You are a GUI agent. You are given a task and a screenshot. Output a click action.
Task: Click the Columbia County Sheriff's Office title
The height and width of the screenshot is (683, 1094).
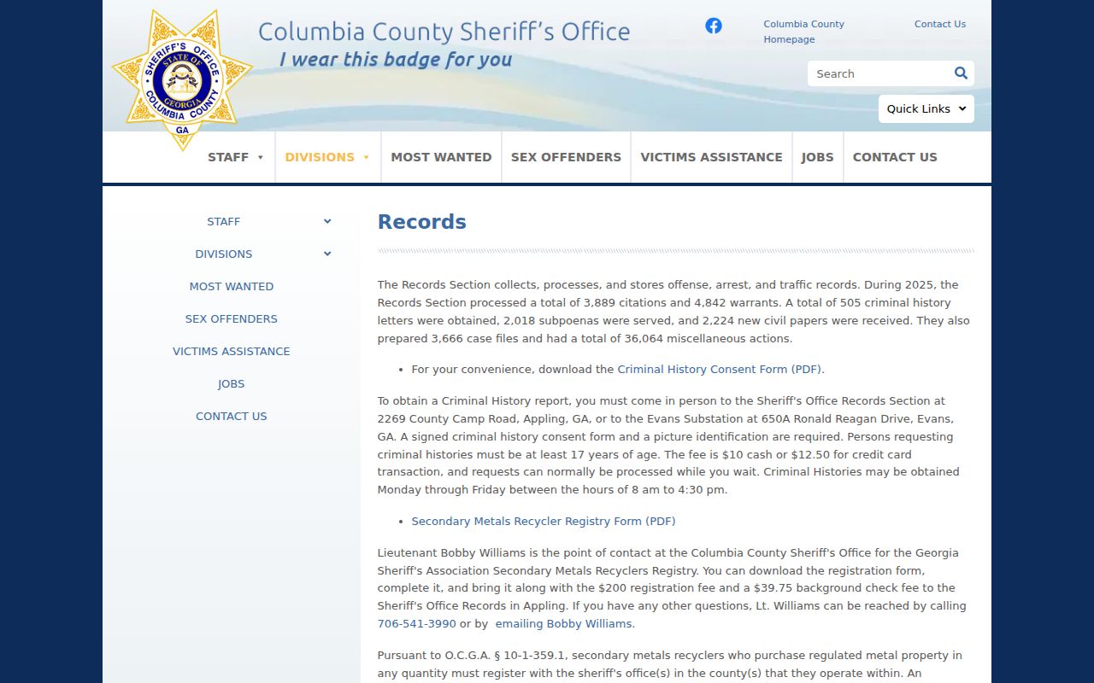444,32
